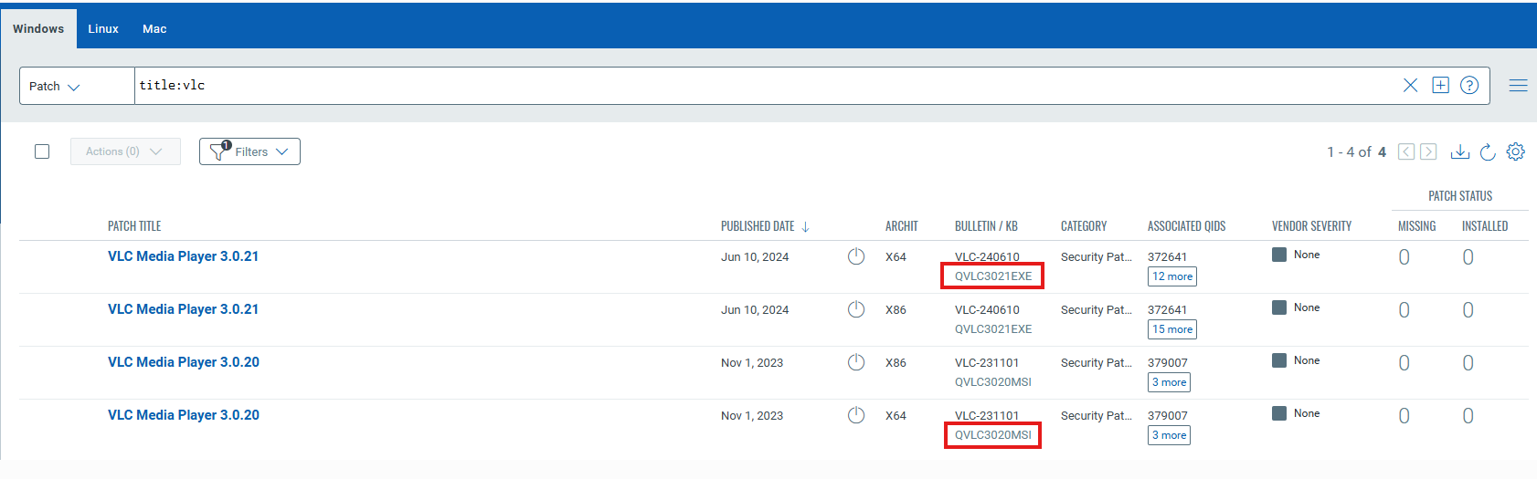
Task: Show 15 more associated QIDs
Action: 1172,329
